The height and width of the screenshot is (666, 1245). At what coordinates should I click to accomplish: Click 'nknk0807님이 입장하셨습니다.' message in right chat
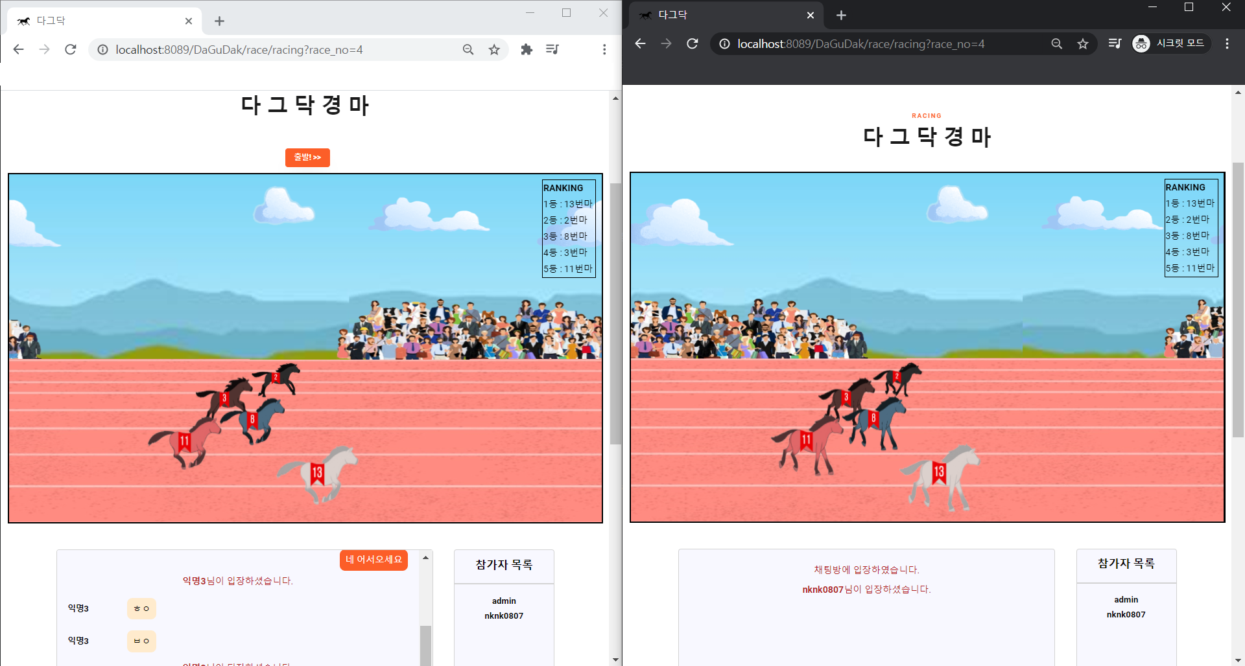pos(866,590)
